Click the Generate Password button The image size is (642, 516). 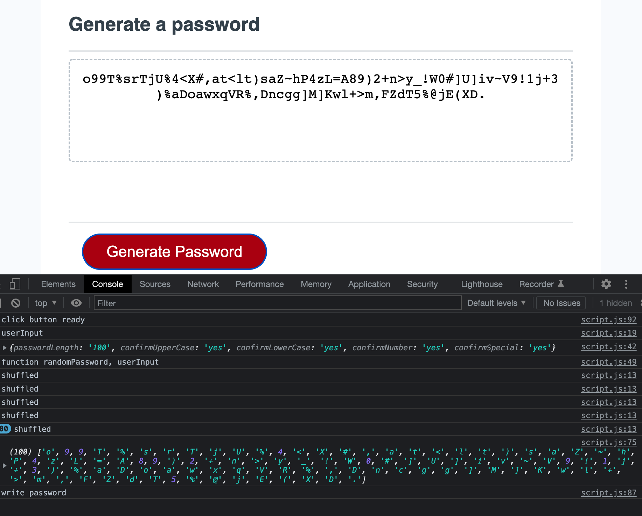174,251
